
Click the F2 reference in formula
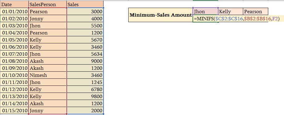275,18
